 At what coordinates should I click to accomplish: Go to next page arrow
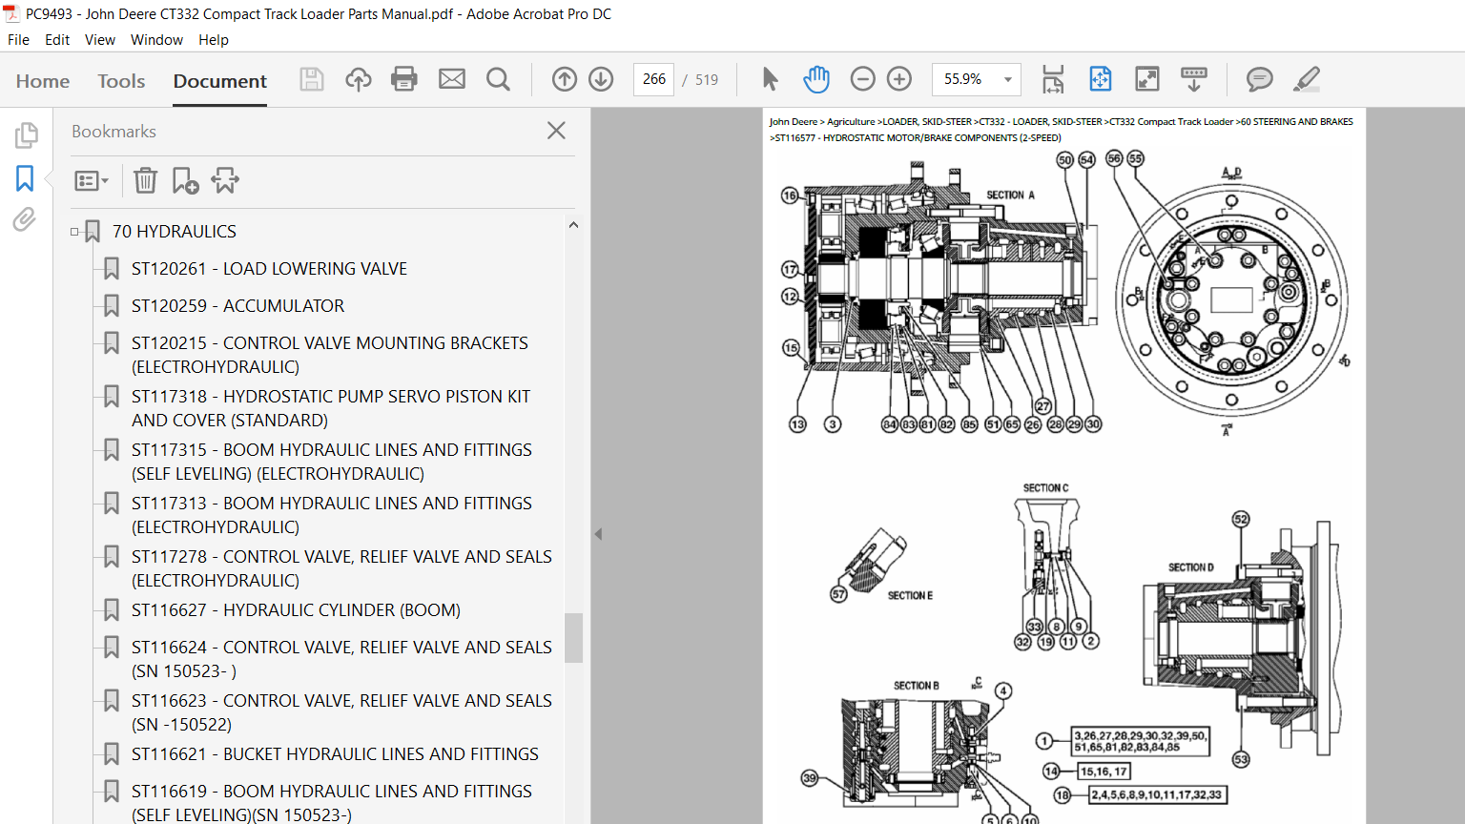point(601,79)
